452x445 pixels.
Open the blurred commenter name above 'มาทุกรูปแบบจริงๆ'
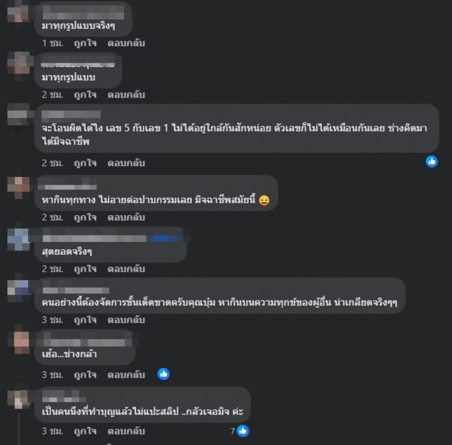[83, 12]
